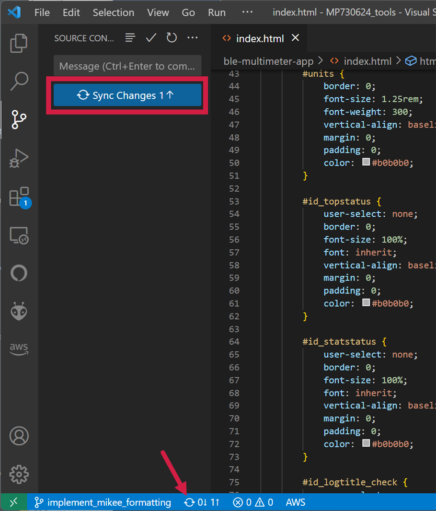The image size is (436, 511).
Task: Open the Search view in activity bar
Action: click(19, 81)
